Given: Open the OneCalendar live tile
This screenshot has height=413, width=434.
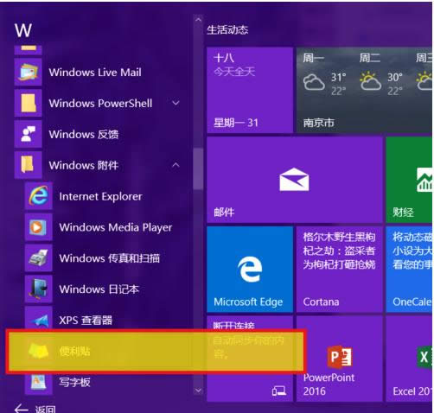Looking at the screenshot, I should pyautogui.click(x=409, y=270).
